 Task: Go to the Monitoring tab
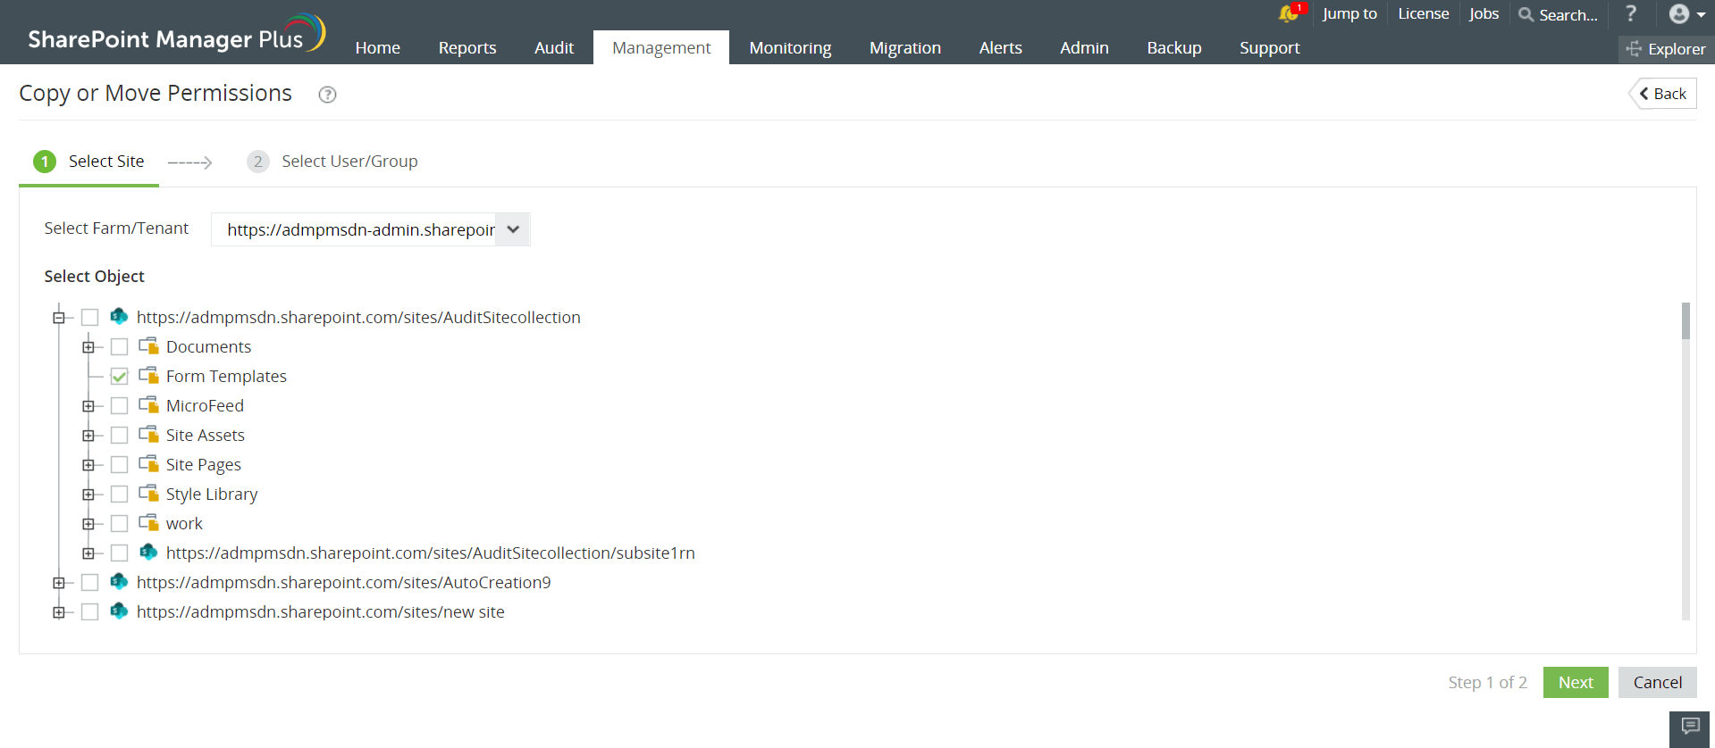click(x=790, y=48)
